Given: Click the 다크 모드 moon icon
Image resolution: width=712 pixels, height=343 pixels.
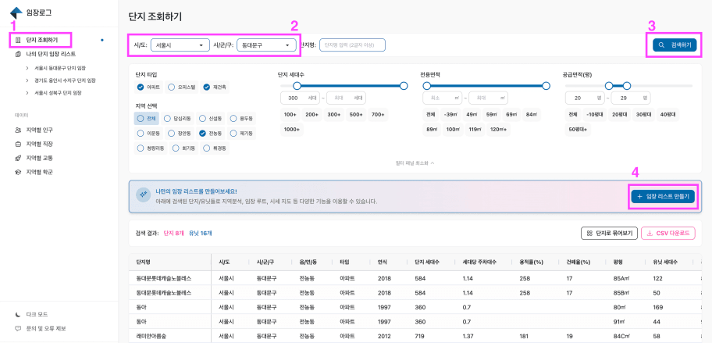Looking at the screenshot, I should 18,314.
